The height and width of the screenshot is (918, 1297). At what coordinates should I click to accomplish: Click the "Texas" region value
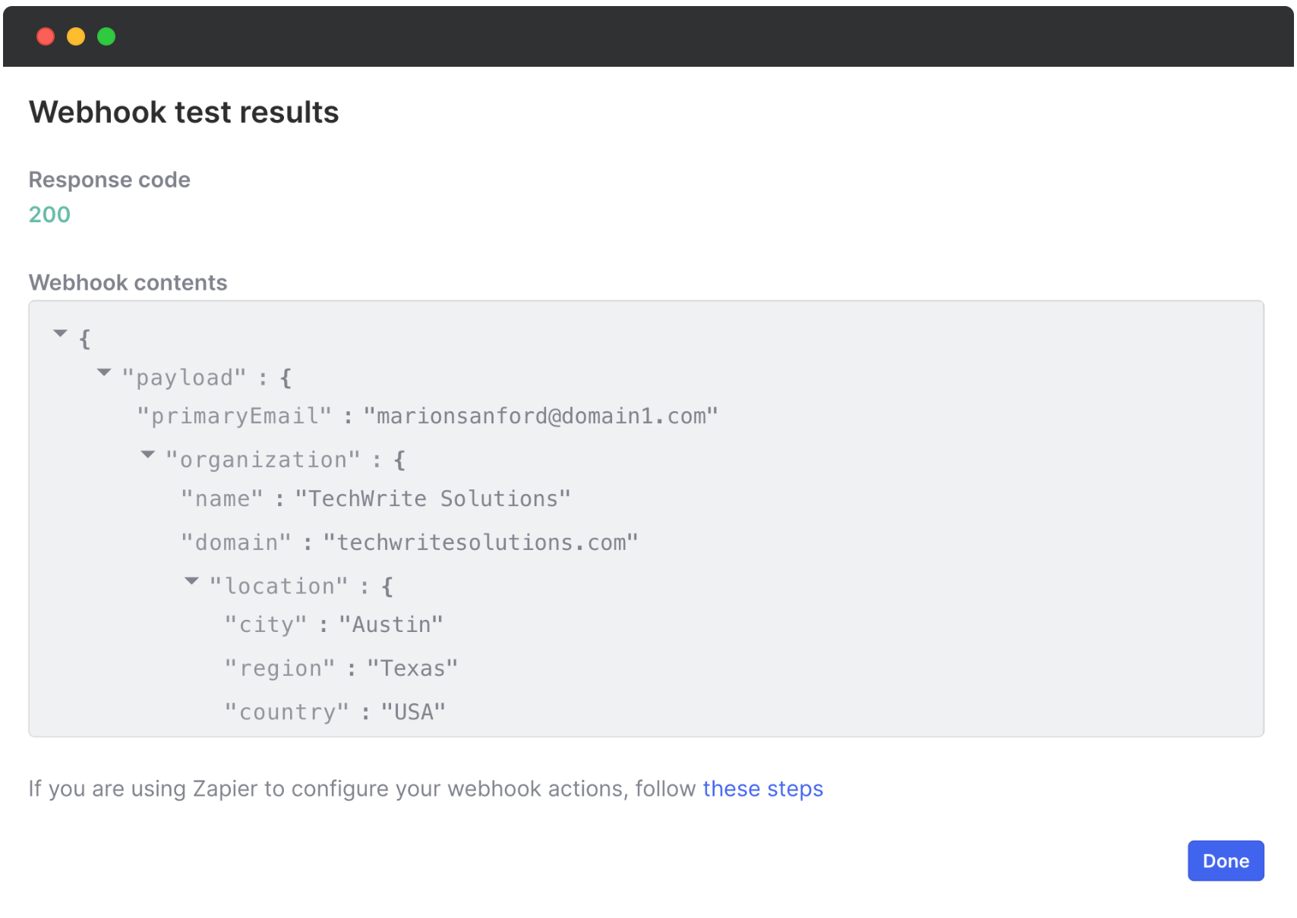tap(412, 668)
